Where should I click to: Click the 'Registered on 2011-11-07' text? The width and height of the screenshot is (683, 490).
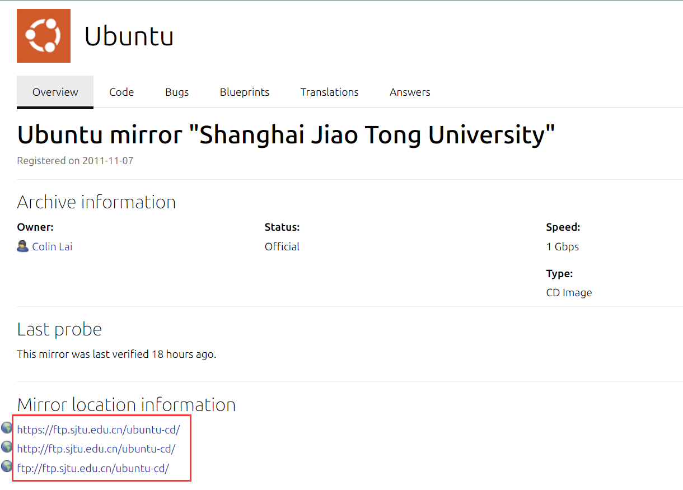coord(75,161)
